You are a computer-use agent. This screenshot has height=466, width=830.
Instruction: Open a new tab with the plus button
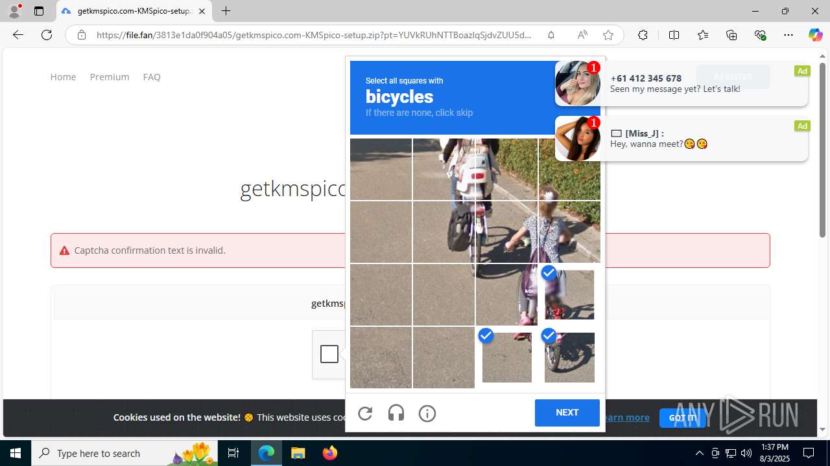pyautogui.click(x=226, y=11)
